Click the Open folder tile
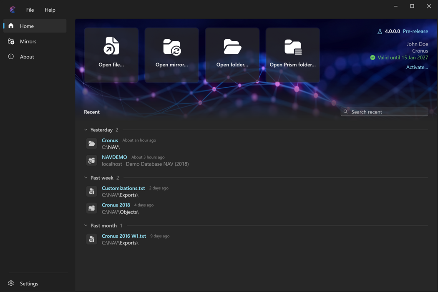This screenshot has height=292, width=438. point(232,55)
